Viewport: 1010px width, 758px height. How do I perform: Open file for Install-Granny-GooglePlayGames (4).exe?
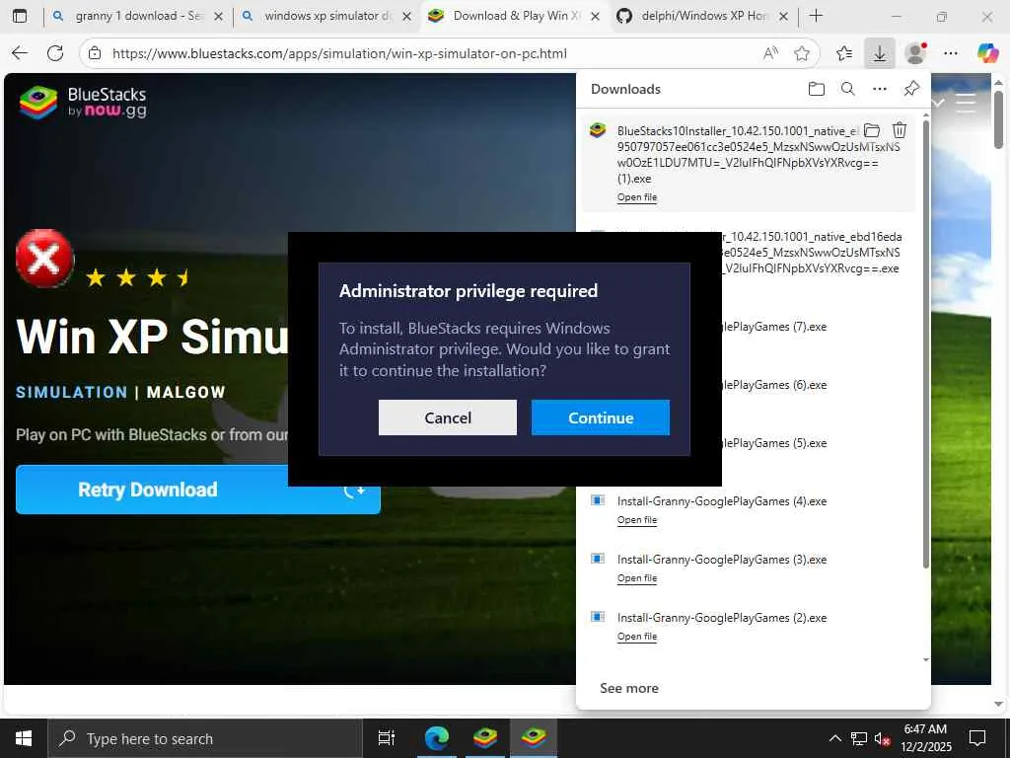636,520
